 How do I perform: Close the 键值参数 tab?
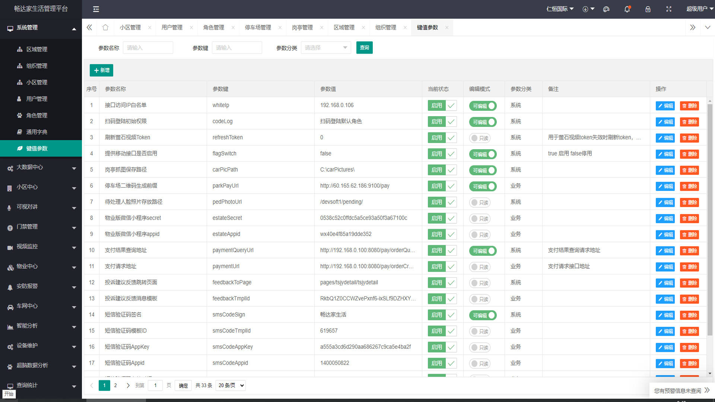click(447, 28)
